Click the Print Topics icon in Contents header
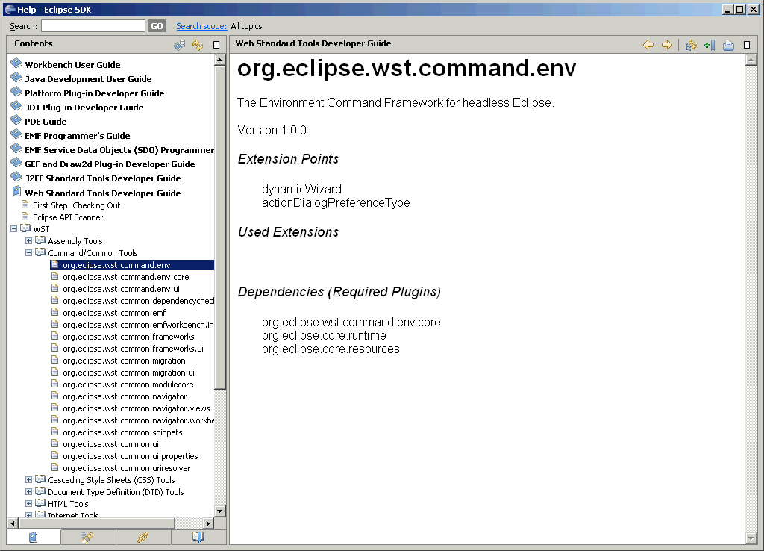This screenshot has width=764, height=551. [179, 45]
